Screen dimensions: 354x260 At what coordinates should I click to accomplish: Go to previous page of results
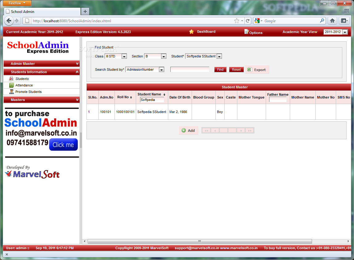(x=215, y=130)
